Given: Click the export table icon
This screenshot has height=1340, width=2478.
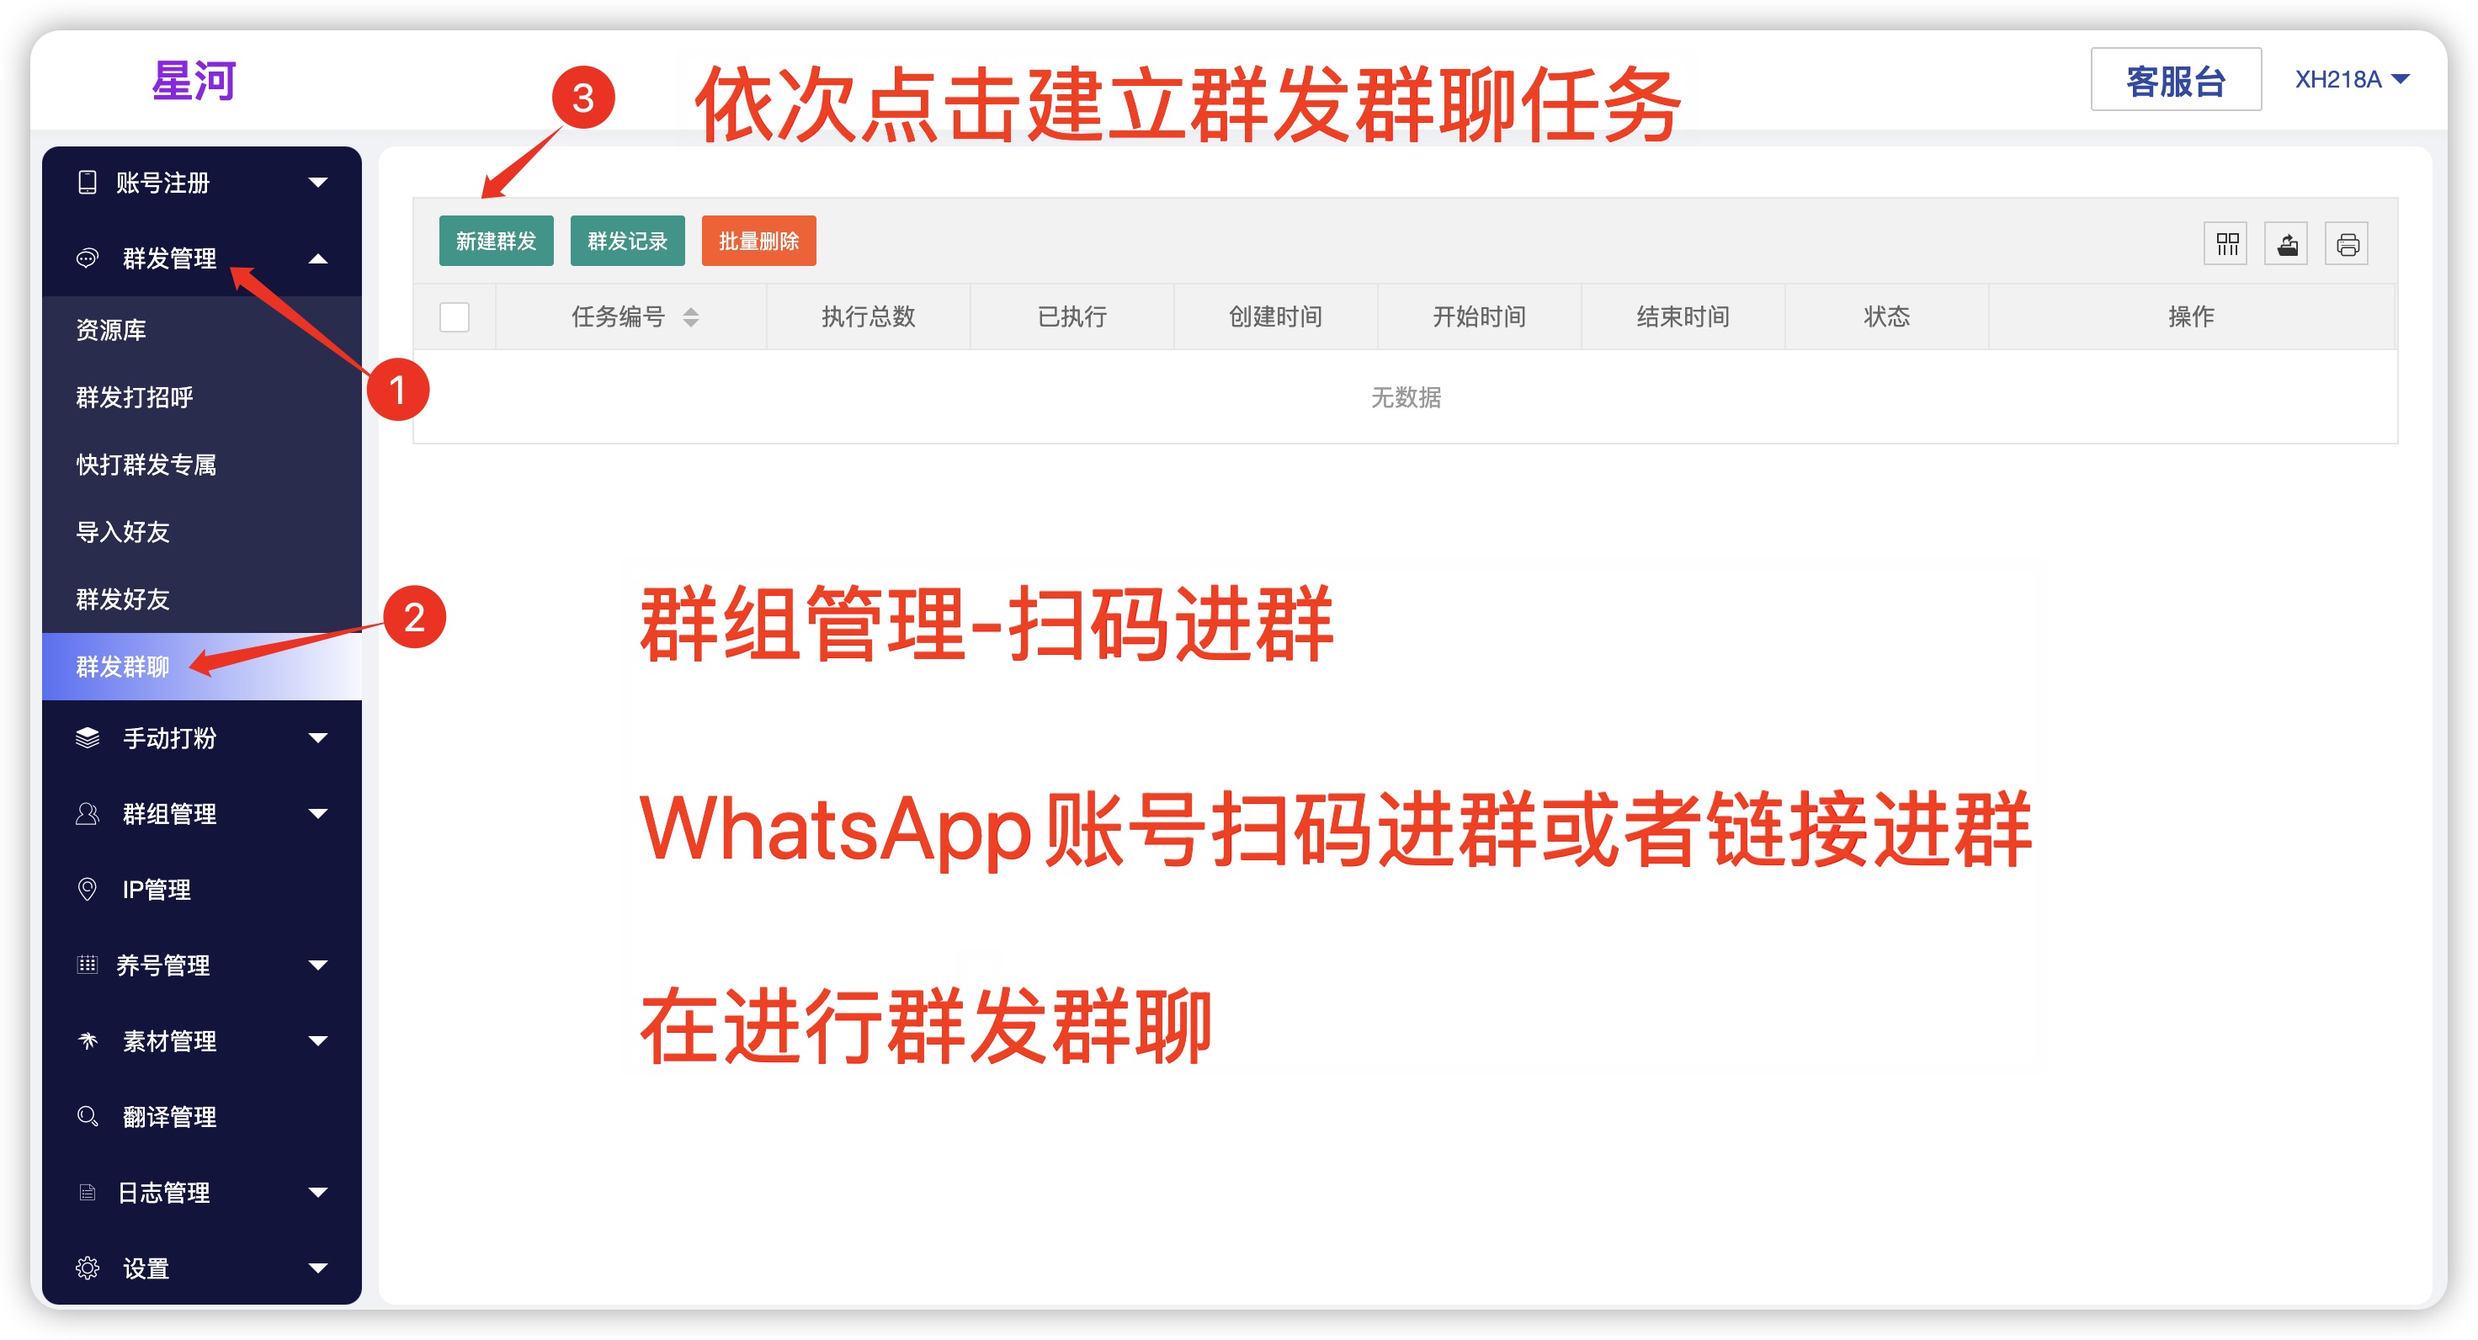Looking at the screenshot, I should [x=2287, y=244].
